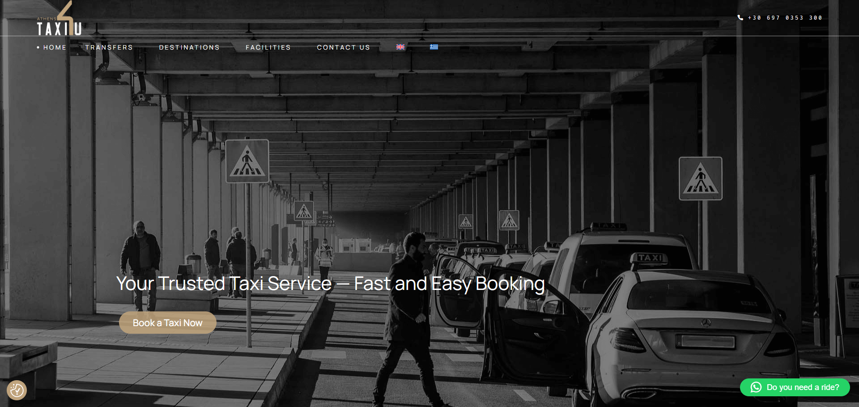Open the Transfers menu item
859x407 pixels.
coord(109,47)
